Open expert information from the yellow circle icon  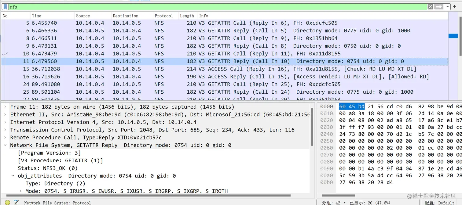pyautogui.click(x=7, y=202)
